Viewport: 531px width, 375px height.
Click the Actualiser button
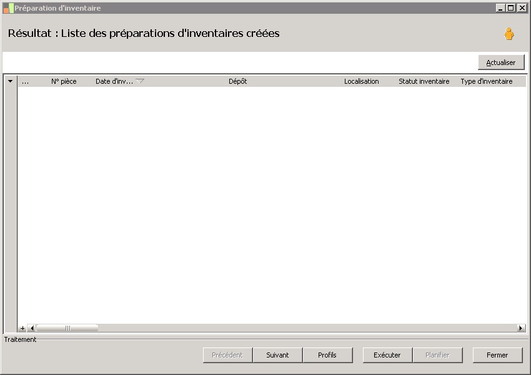[501, 62]
